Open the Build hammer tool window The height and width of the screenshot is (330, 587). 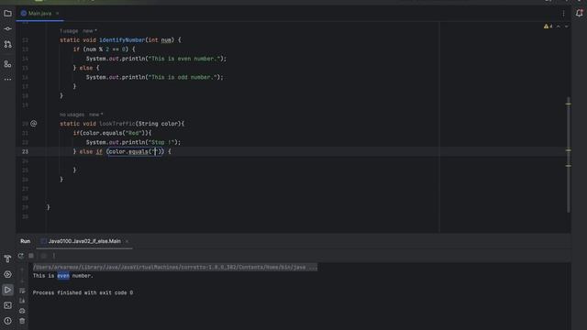click(7, 258)
